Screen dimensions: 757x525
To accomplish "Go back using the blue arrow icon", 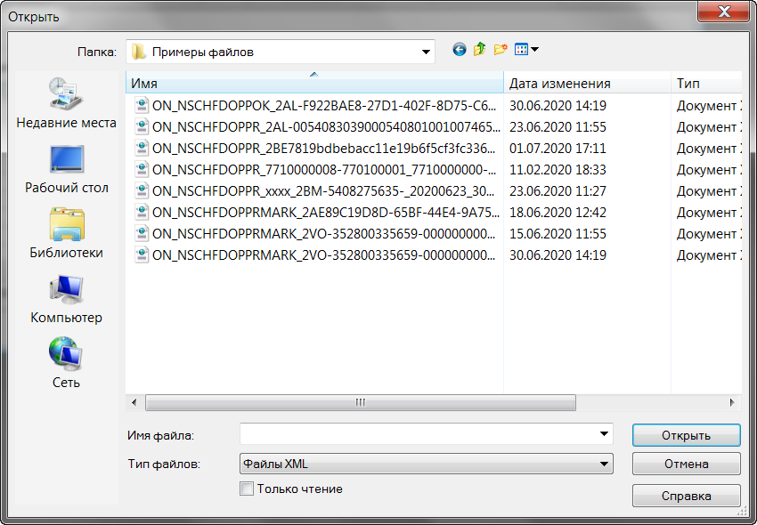I will click(460, 49).
